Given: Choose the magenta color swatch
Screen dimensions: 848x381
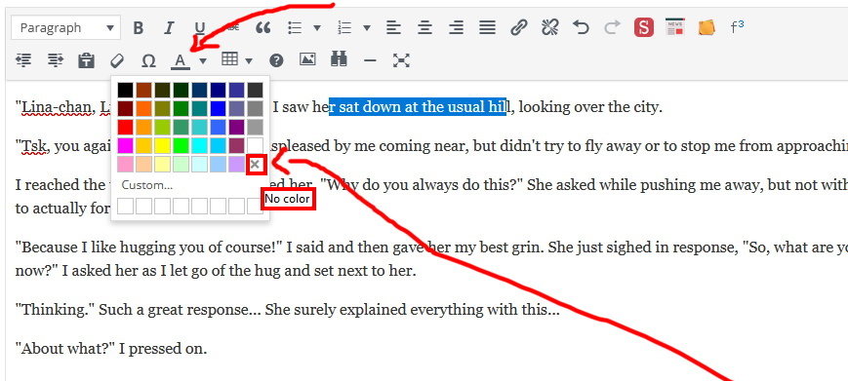Looking at the screenshot, I should (126, 145).
